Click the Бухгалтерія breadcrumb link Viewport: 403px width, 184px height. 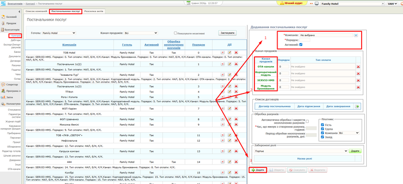pos(15,4)
